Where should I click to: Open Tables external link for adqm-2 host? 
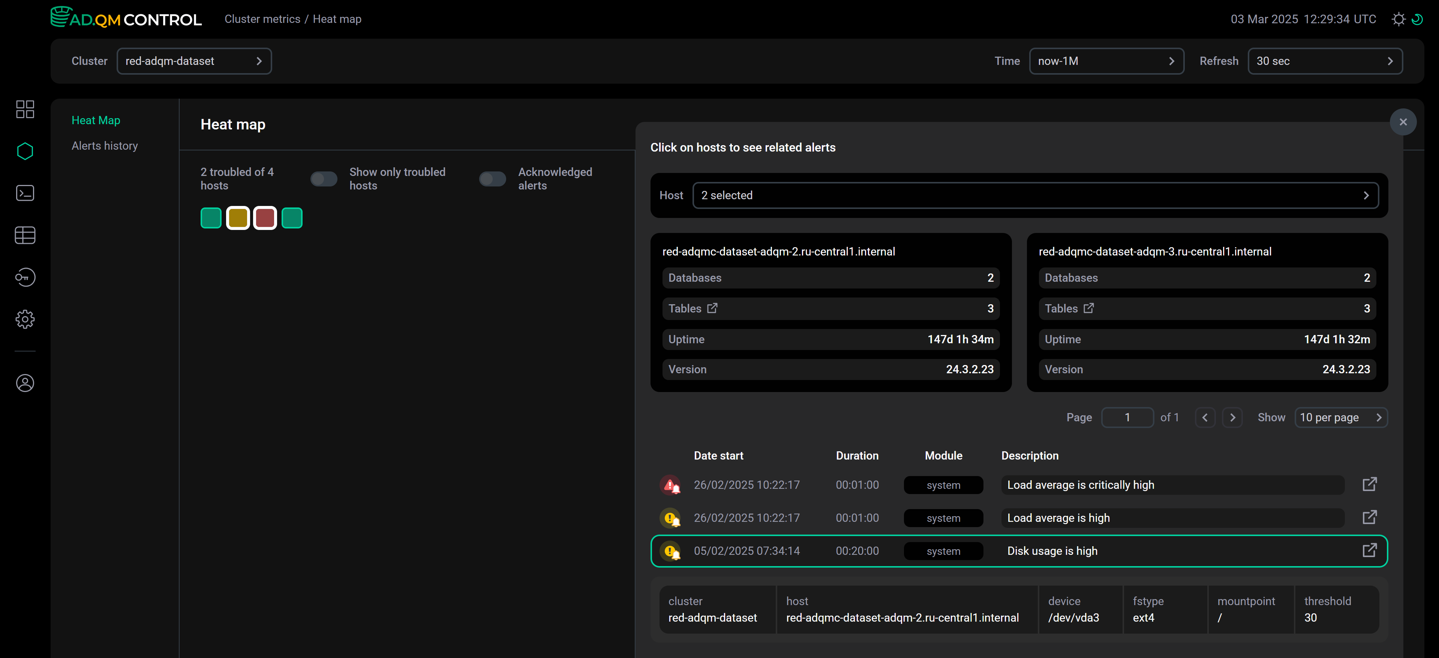pos(712,308)
